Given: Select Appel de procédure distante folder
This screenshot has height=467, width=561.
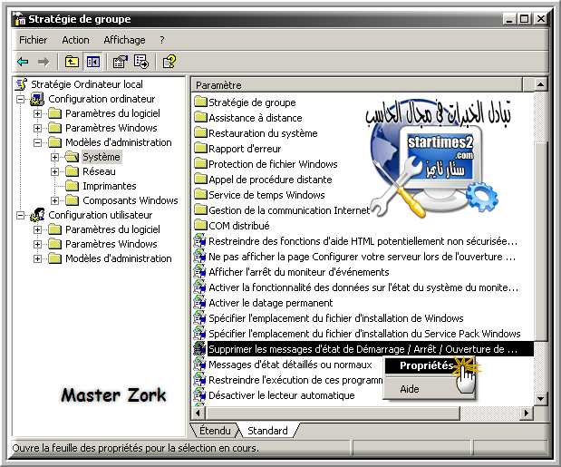Looking at the screenshot, I should pyautogui.click(x=270, y=180).
